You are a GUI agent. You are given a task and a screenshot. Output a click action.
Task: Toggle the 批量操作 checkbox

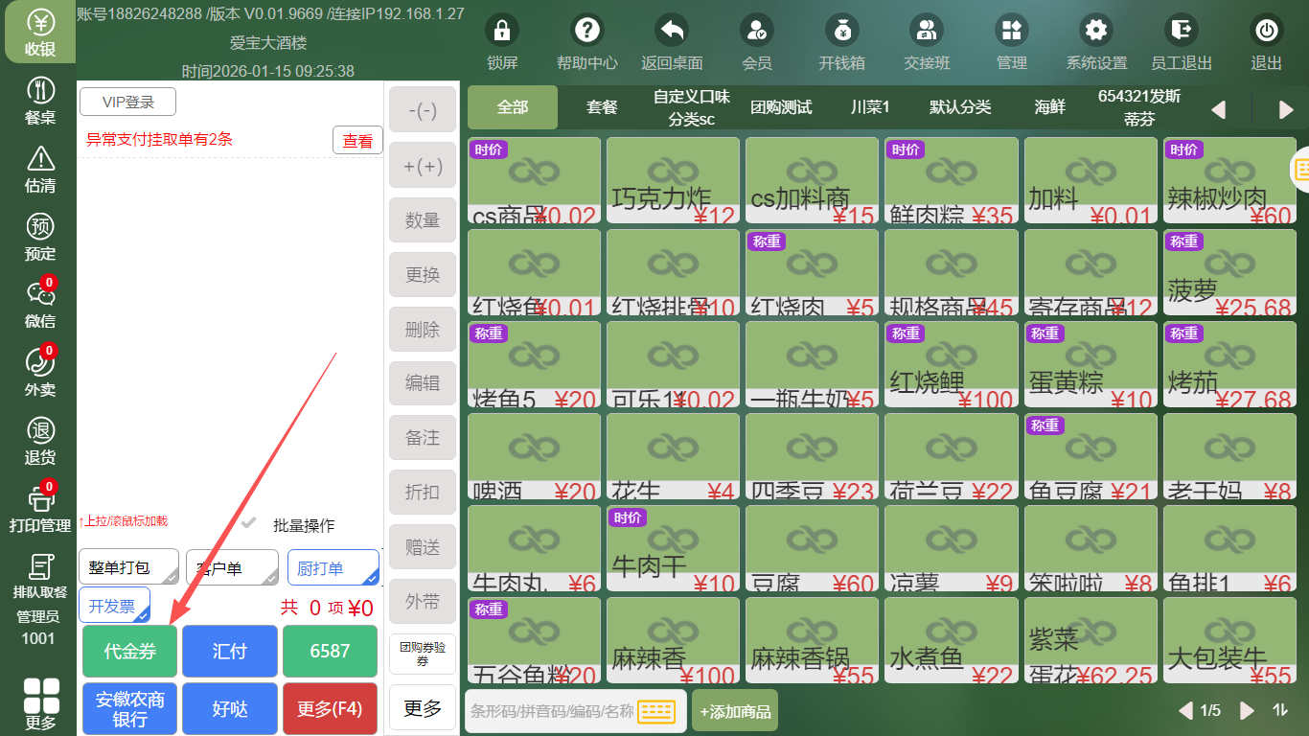pyautogui.click(x=250, y=524)
